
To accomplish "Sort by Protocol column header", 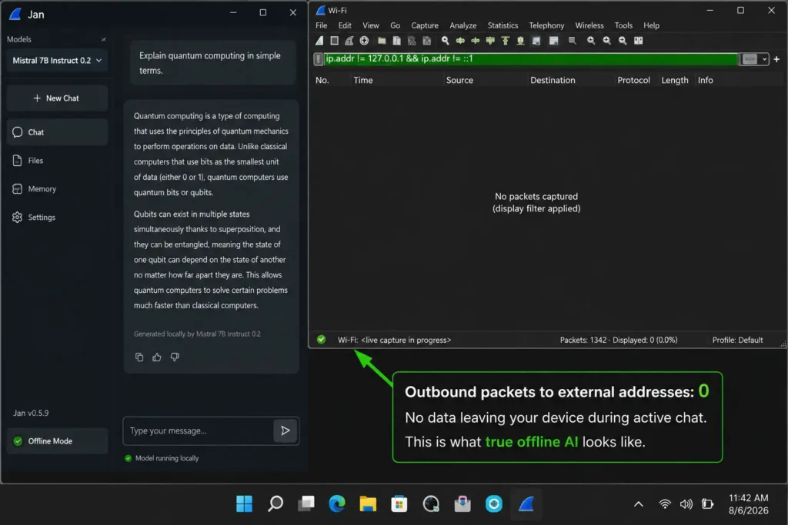I will (x=633, y=80).
